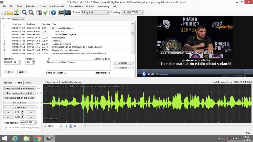Click Play from just before text
Viewport: 253px width, 142px height.
19,93
